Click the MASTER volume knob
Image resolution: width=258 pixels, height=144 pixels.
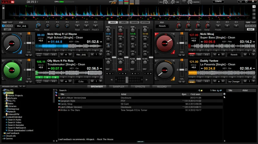coord(190,2)
